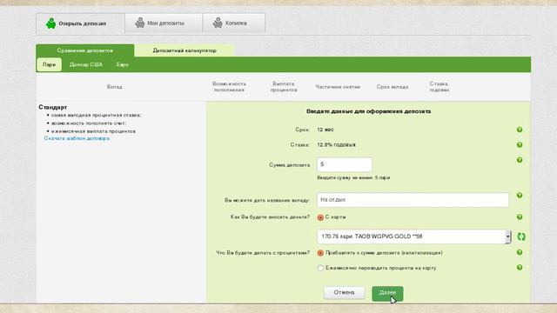Click the minimum amount hint '5 лари'
Screen dimensions: 557x313
point(382,177)
